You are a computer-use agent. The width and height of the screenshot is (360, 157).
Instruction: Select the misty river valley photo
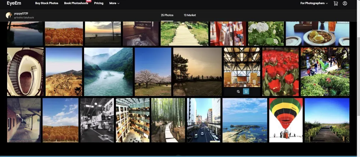tap(108, 72)
